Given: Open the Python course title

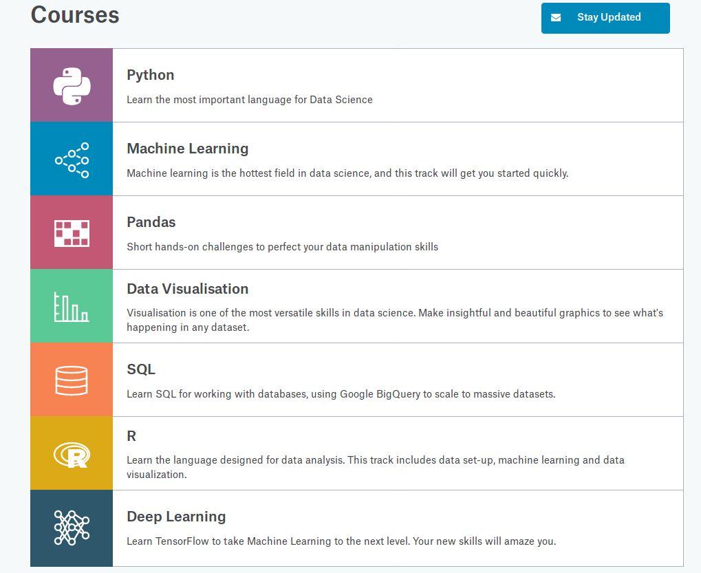Looking at the screenshot, I should (150, 75).
